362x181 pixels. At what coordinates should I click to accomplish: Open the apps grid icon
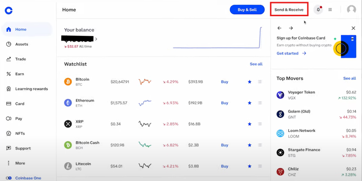click(x=330, y=10)
